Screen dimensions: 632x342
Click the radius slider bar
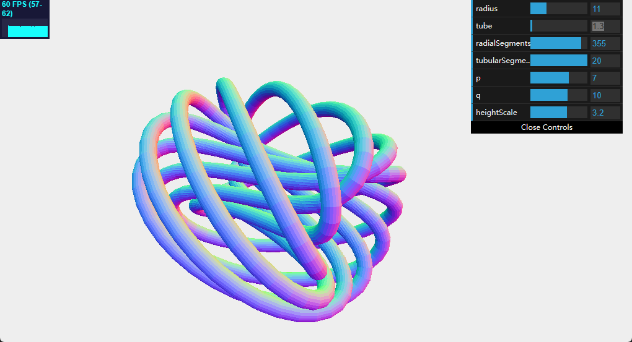(558, 9)
